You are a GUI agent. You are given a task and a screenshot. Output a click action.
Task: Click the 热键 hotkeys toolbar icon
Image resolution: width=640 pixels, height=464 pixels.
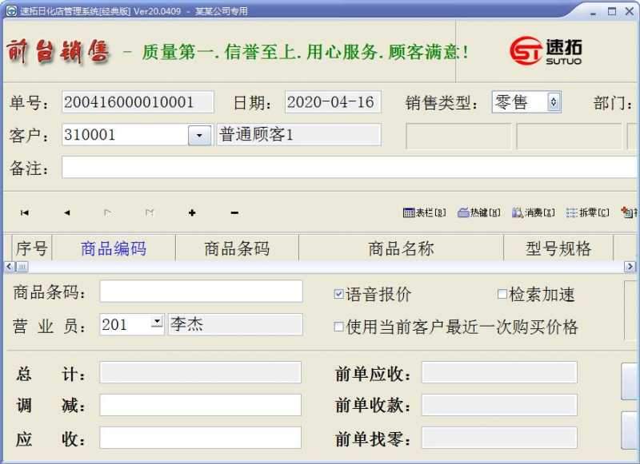475,213
